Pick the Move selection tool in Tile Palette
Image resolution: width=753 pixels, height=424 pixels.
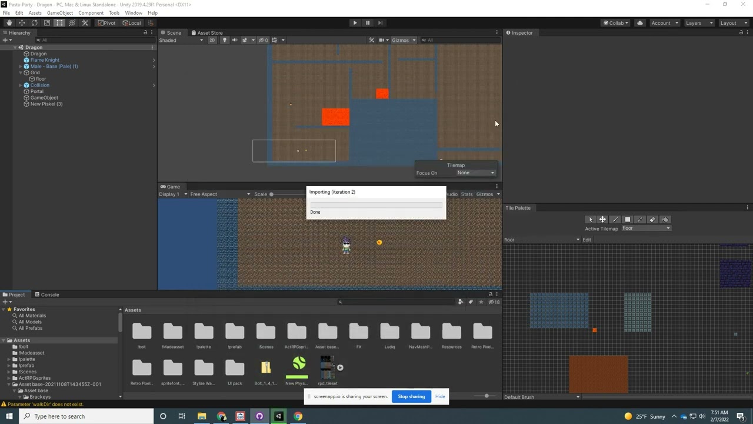click(602, 220)
